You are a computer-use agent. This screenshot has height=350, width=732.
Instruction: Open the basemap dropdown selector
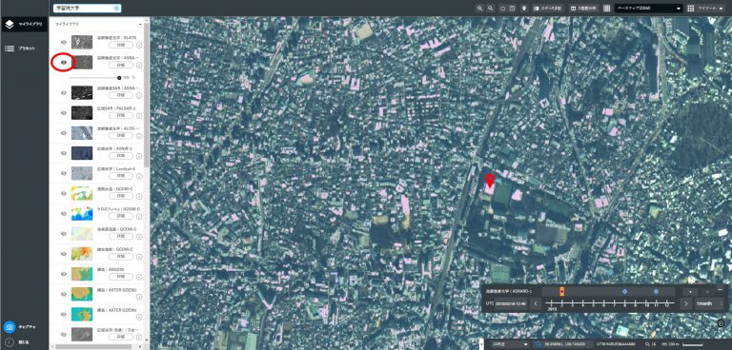pyautogui.click(x=648, y=9)
